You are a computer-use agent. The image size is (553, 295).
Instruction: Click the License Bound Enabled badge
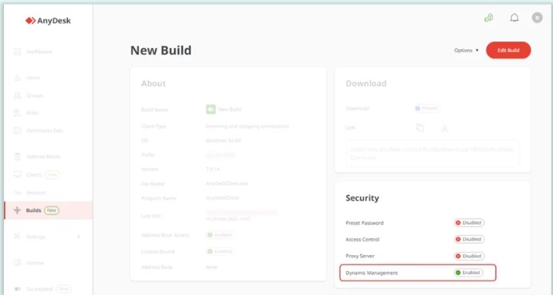(220, 251)
